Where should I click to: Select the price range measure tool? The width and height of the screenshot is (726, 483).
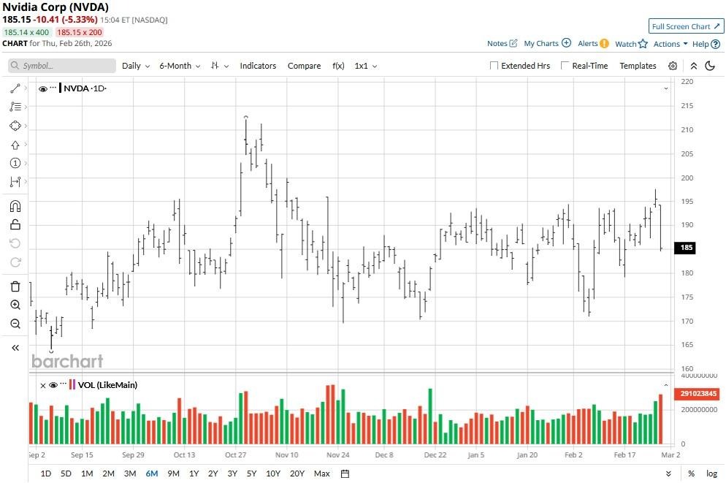click(15, 182)
